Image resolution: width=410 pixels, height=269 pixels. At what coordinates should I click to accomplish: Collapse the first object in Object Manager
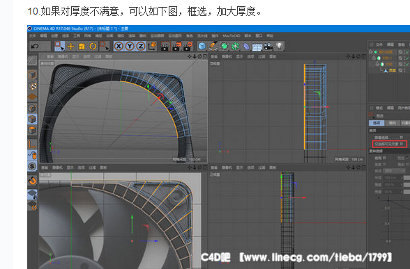point(371,52)
